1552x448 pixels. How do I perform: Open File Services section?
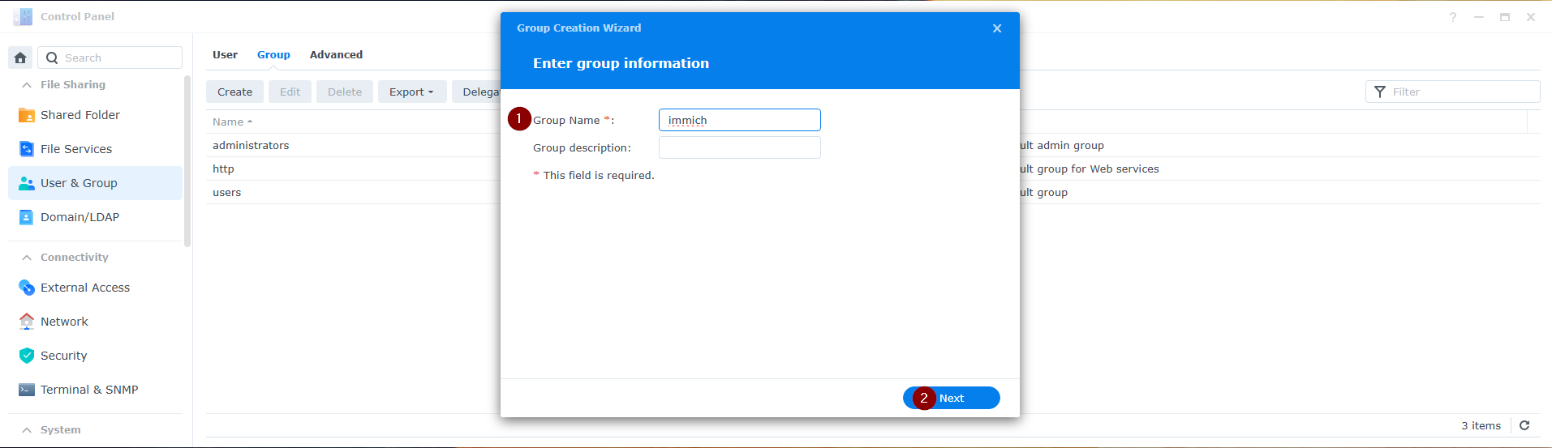point(75,149)
